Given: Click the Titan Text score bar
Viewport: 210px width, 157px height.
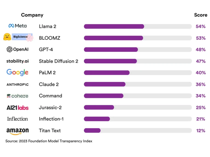Looking at the screenshot, I should tap(138, 131).
